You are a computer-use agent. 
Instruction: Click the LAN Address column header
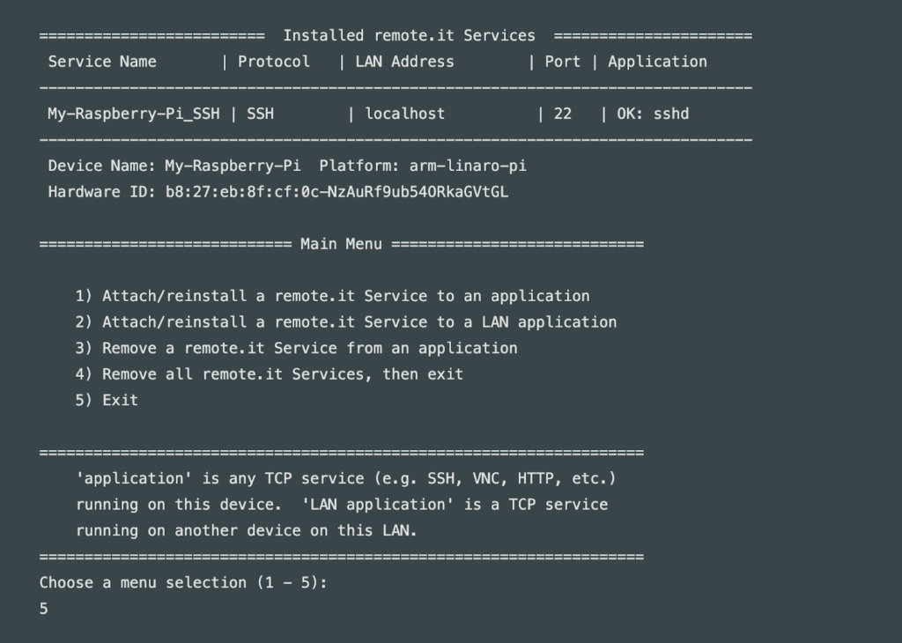[x=405, y=62]
